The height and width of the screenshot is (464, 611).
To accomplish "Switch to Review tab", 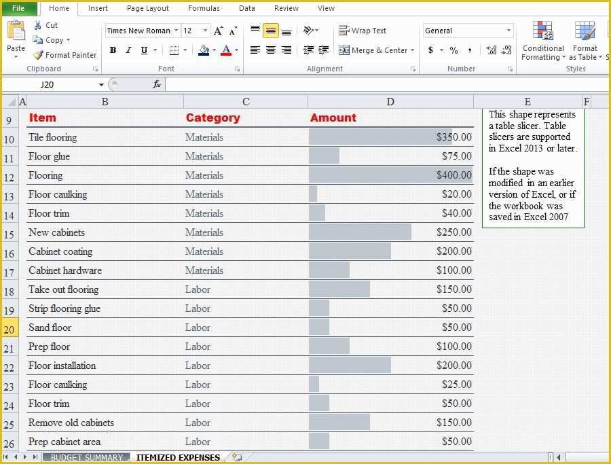I will [286, 8].
